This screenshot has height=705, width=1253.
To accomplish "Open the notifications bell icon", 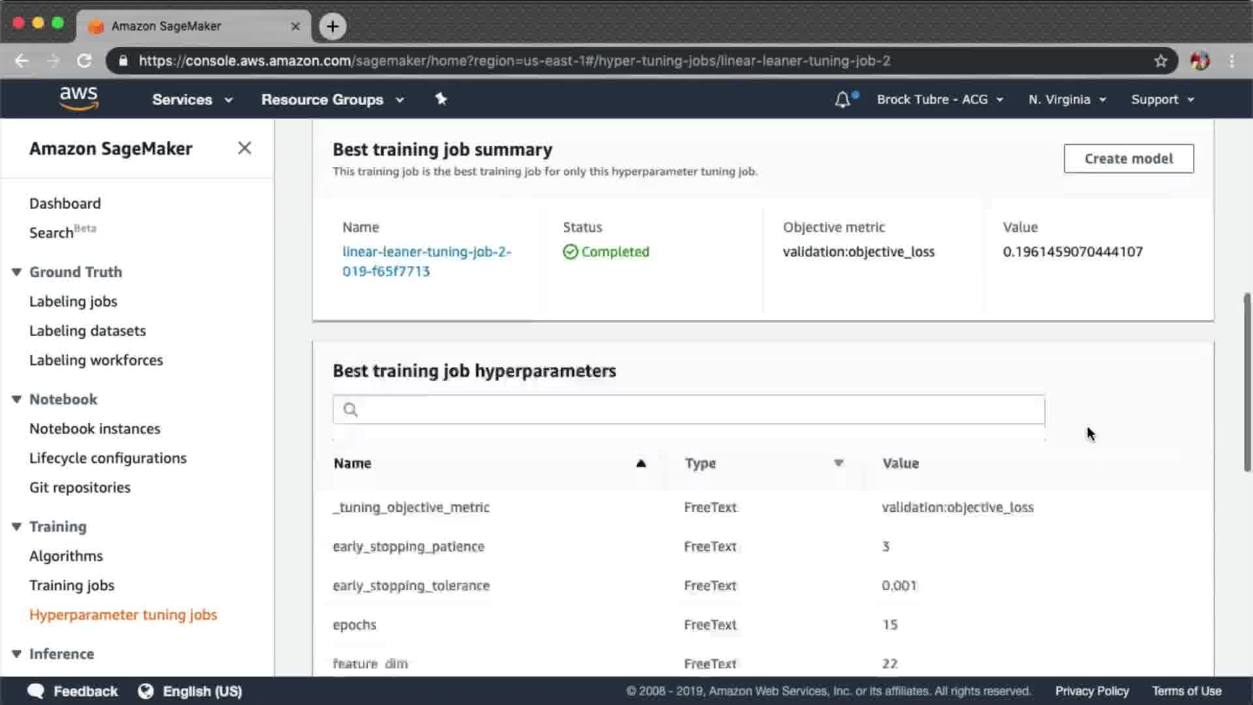I will pos(843,99).
